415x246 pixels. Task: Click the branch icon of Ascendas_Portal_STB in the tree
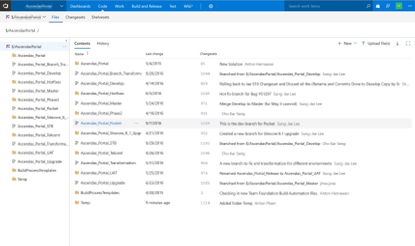tap(14, 126)
